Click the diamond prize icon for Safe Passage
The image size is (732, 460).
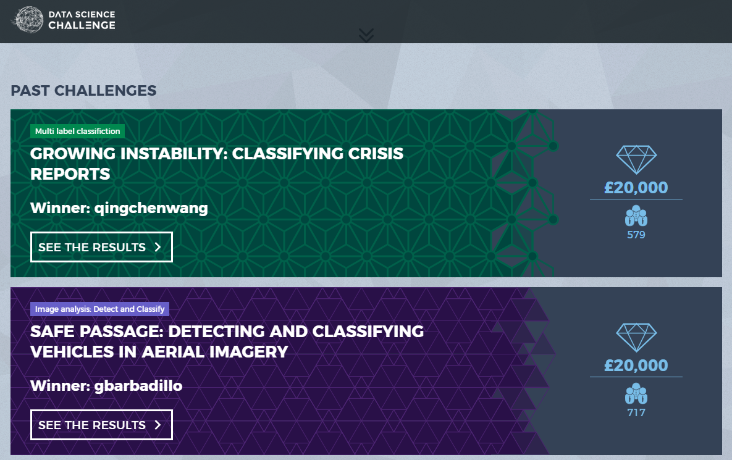point(636,337)
